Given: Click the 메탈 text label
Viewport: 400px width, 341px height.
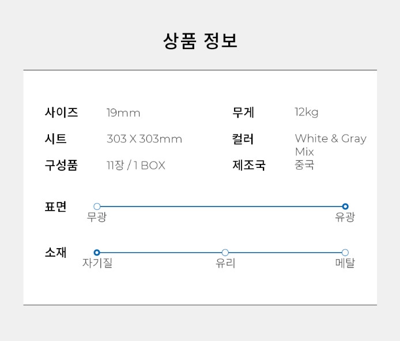Looking at the screenshot, I should (x=345, y=264).
